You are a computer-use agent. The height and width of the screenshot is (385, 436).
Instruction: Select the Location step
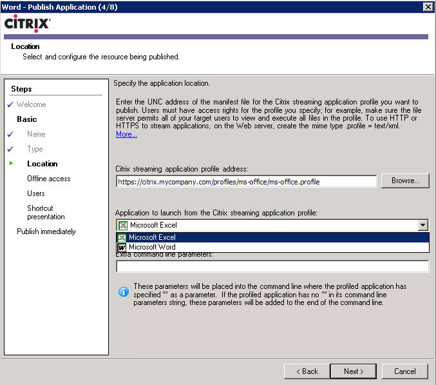[43, 164]
